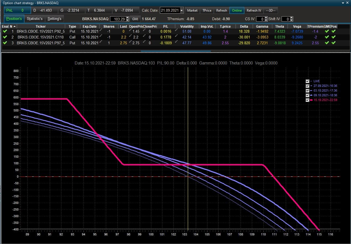Click the Market button
The height and width of the screenshot is (244, 351).
coord(192,11)
